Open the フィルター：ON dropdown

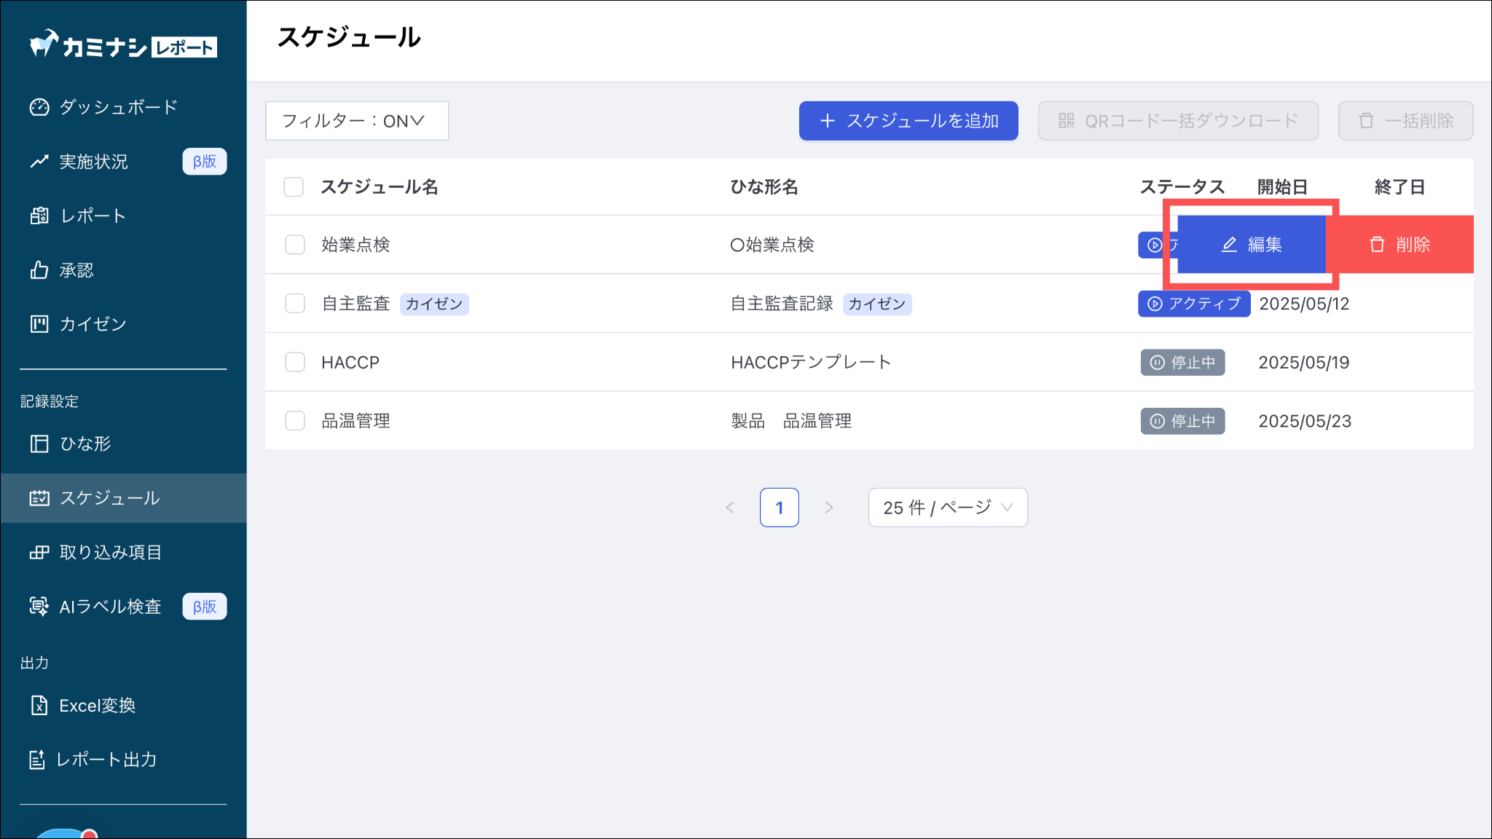pyautogui.click(x=356, y=121)
